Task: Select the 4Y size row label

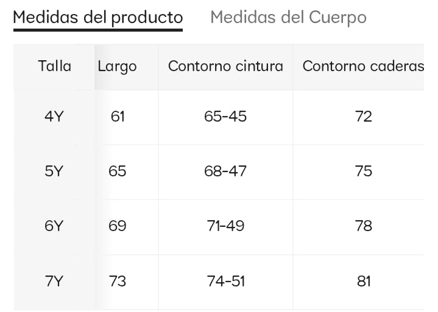Action: pyautogui.click(x=54, y=116)
